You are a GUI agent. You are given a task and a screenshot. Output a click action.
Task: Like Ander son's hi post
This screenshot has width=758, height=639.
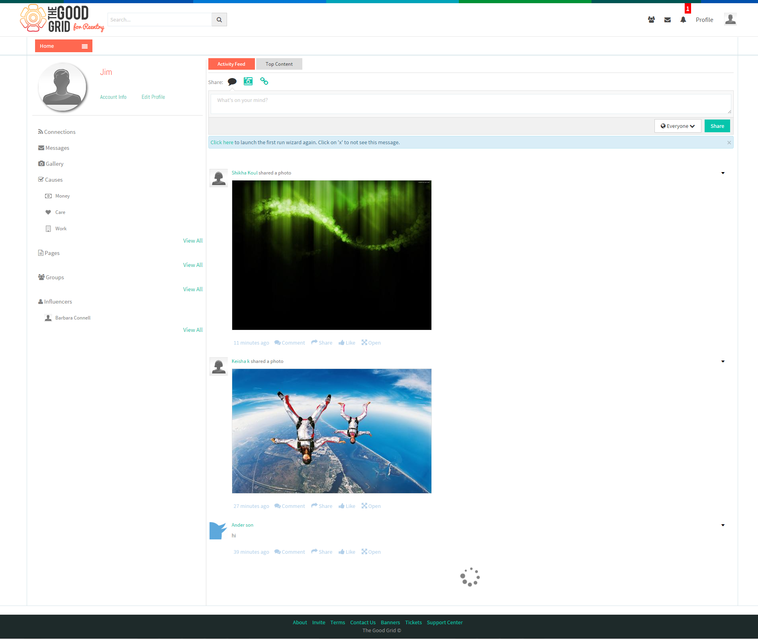[x=347, y=552]
